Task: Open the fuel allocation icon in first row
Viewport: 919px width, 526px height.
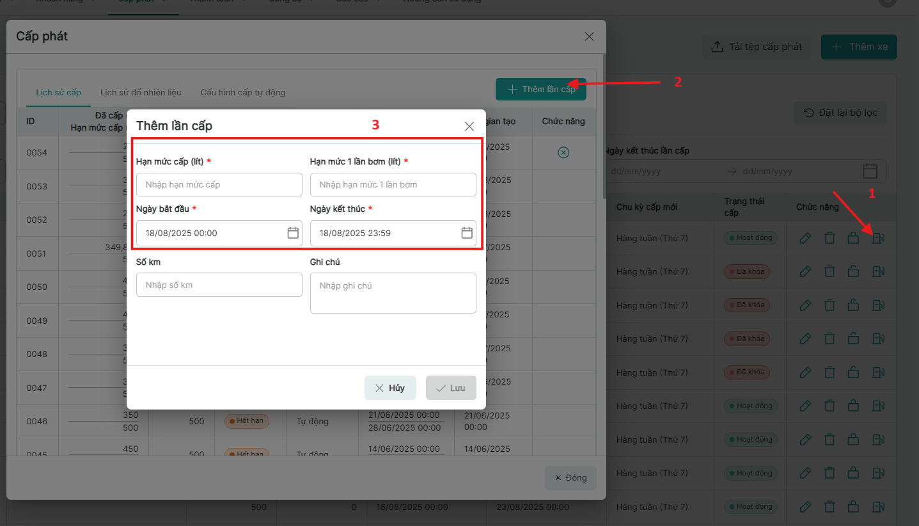Action: pos(877,238)
